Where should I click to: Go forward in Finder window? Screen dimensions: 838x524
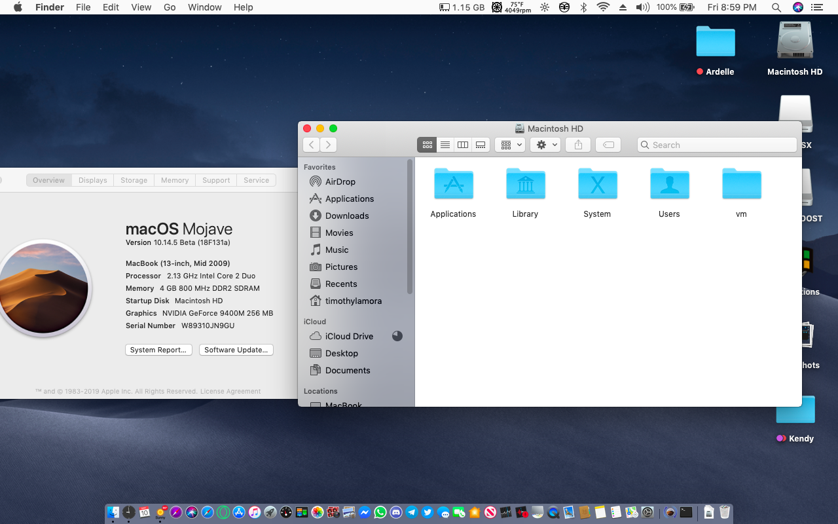329,145
